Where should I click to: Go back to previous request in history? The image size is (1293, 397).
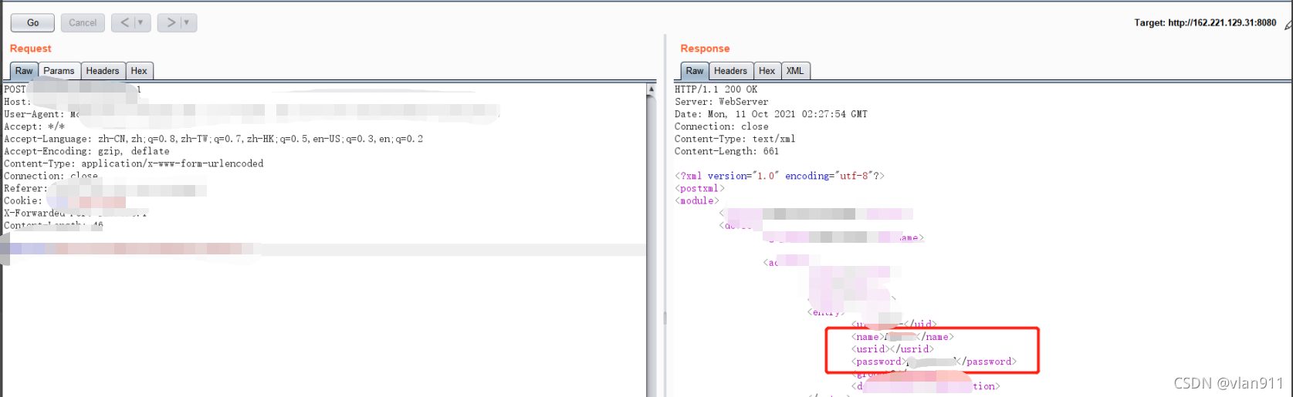pyautogui.click(x=124, y=23)
